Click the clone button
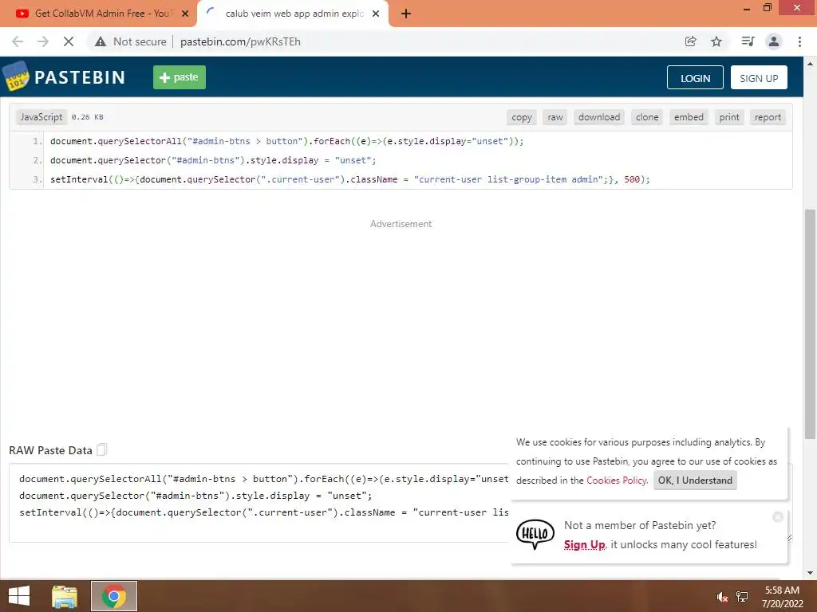The image size is (817, 612). (x=647, y=117)
